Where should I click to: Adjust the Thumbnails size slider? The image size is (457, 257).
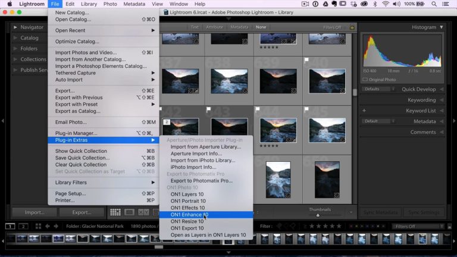(x=318, y=215)
